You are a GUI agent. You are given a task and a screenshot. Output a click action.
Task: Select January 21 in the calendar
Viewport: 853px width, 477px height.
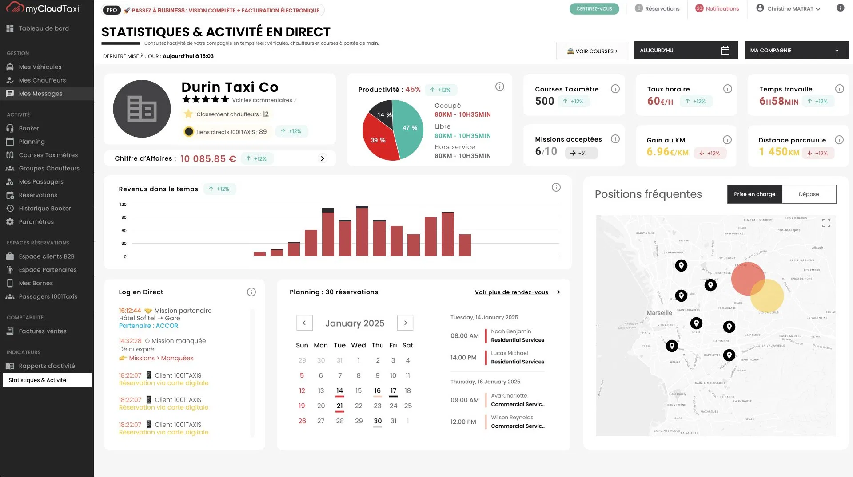pos(339,406)
